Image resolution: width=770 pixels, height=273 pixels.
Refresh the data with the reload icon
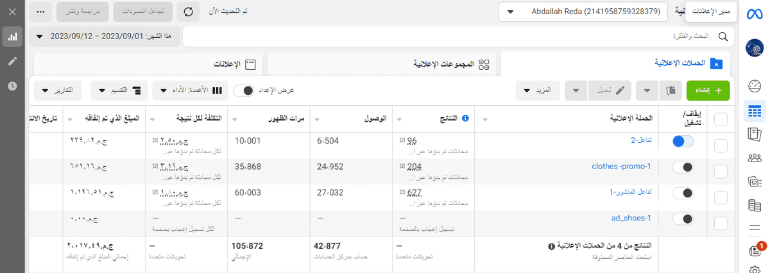[x=188, y=12]
